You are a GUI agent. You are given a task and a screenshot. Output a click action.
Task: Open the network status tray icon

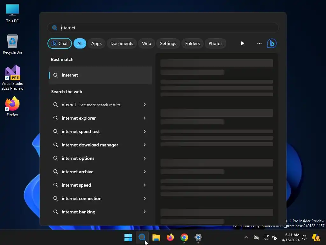(x=266, y=237)
